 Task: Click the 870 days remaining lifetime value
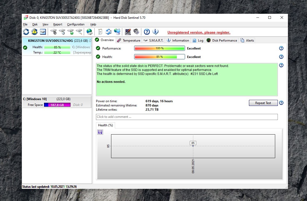click(x=152, y=105)
